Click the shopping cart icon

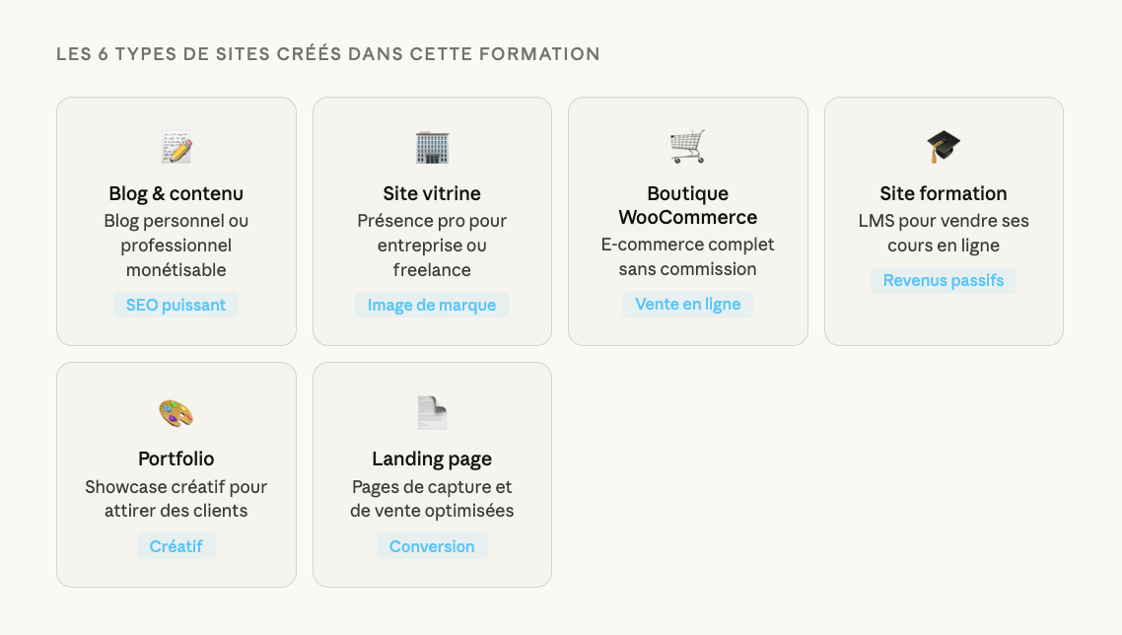pos(687,147)
